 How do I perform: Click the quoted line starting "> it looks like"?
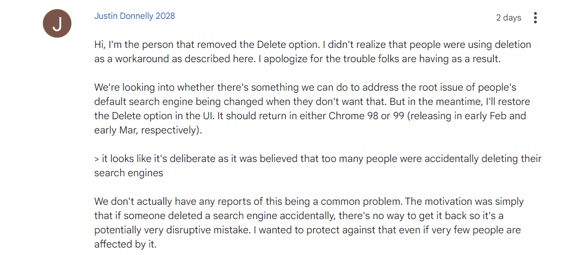coord(318,165)
